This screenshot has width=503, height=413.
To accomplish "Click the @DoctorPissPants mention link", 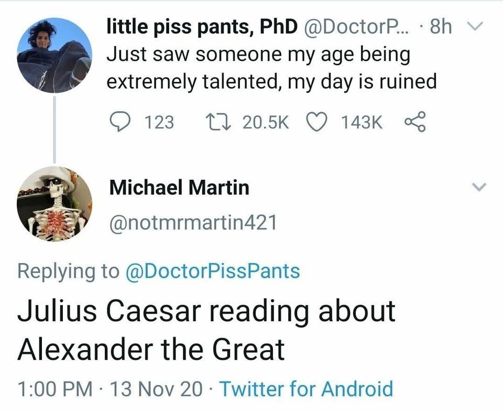I will [213, 270].
